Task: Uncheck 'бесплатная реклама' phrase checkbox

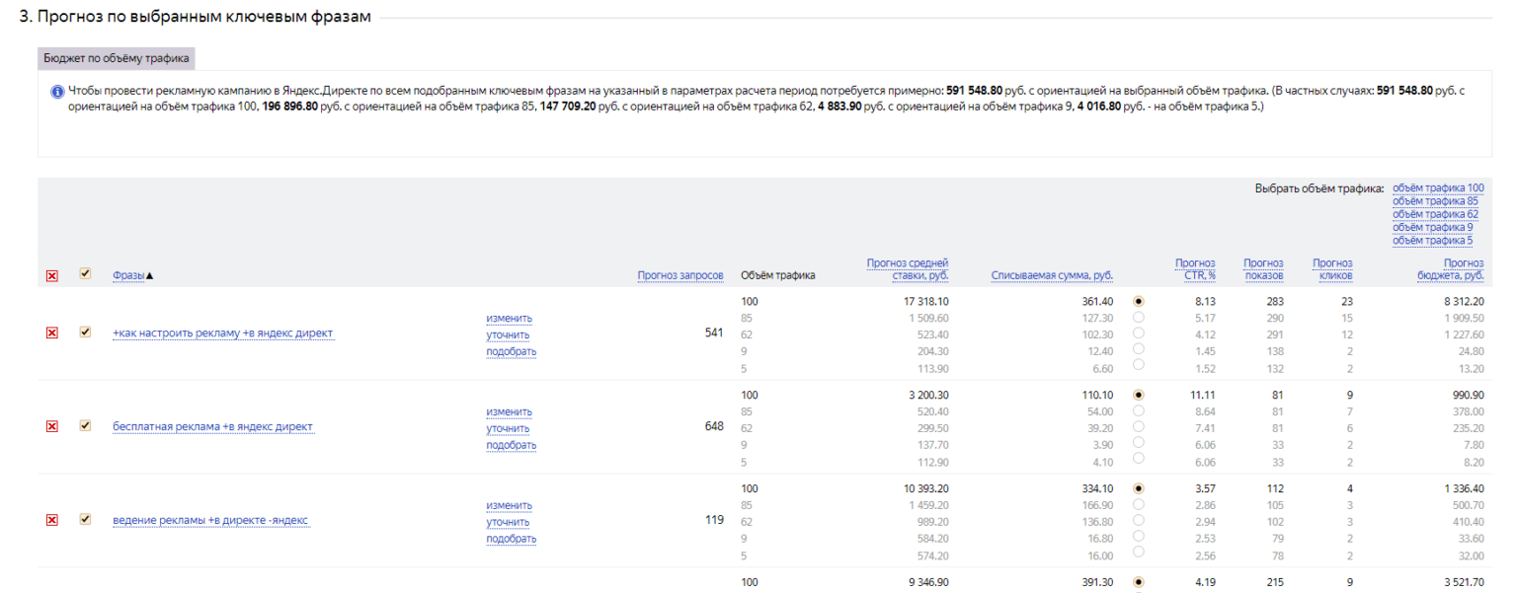Action: click(85, 425)
